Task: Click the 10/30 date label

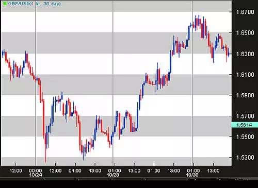Action: [192, 175]
